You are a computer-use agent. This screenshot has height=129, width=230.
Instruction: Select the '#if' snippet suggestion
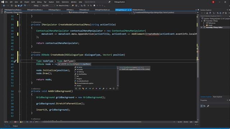click(x=95, y=76)
